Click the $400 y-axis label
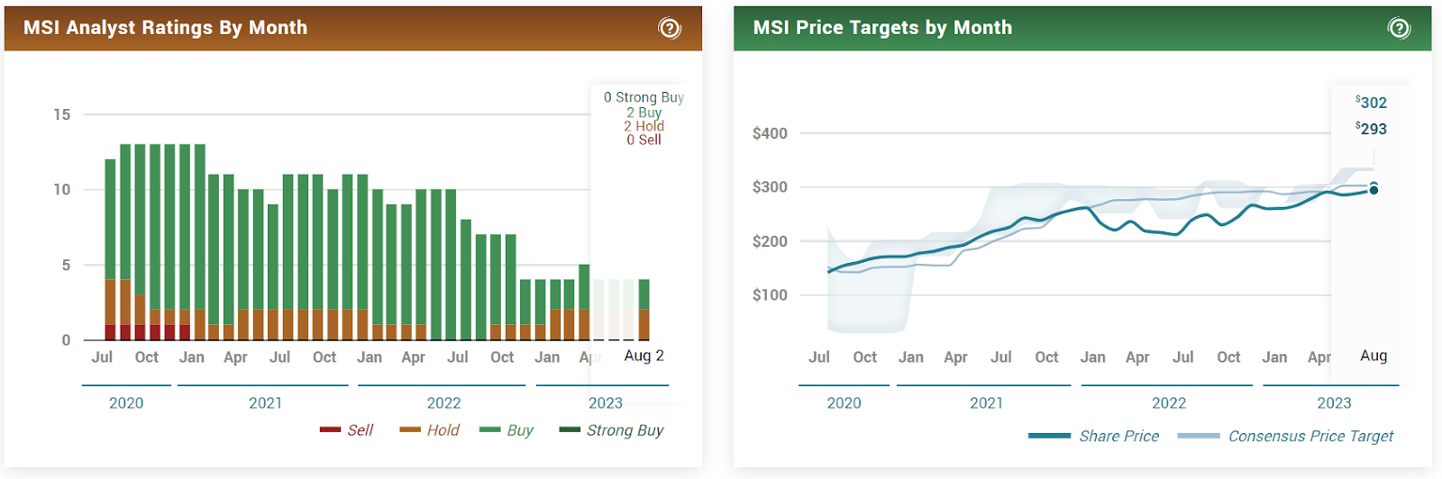The height and width of the screenshot is (479, 1442). (771, 133)
